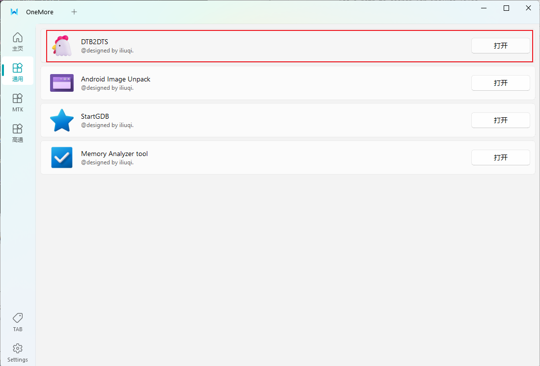Switch to the MTK sidebar section

tap(18, 103)
